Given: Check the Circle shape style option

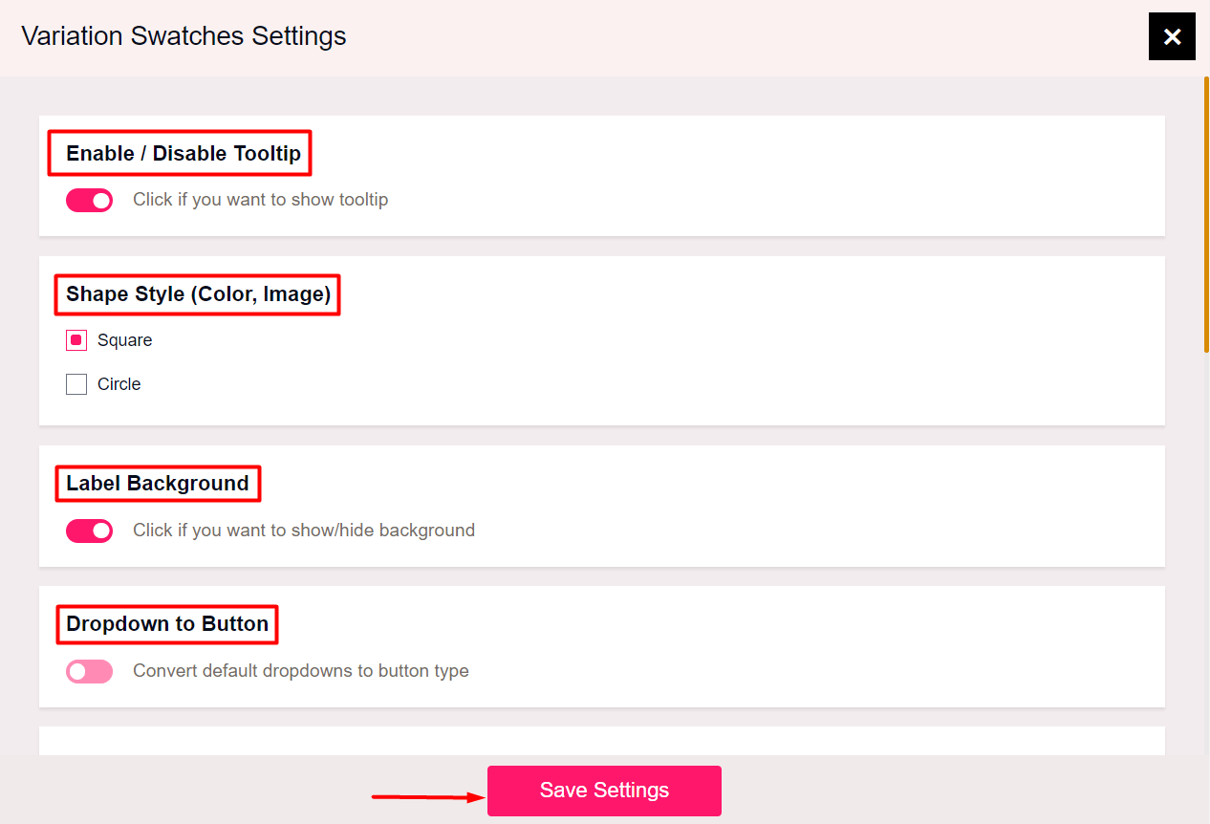Looking at the screenshot, I should pyautogui.click(x=76, y=383).
